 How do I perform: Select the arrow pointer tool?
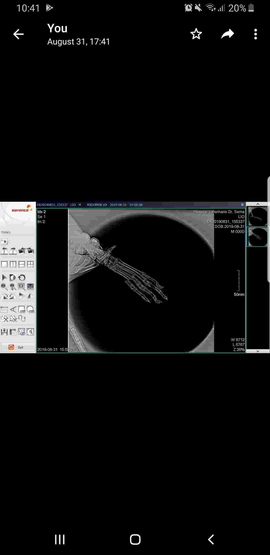[4, 277]
